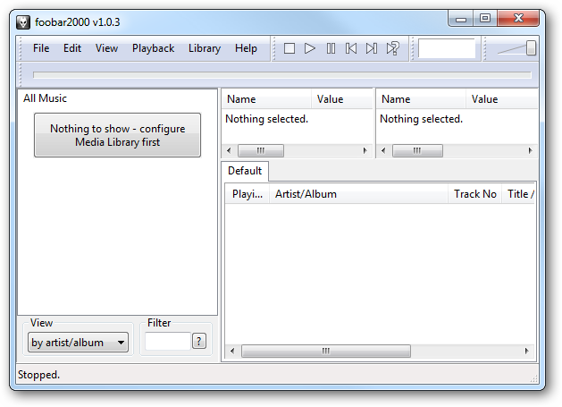Click the playback seek bar

point(282,74)
